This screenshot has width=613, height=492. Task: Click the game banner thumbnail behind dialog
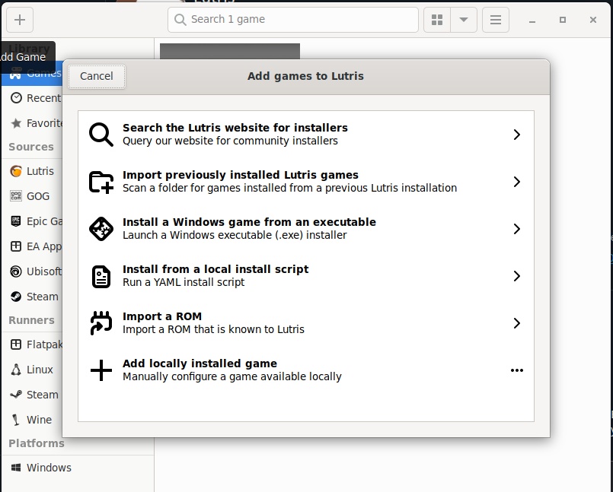click(230, 51)
